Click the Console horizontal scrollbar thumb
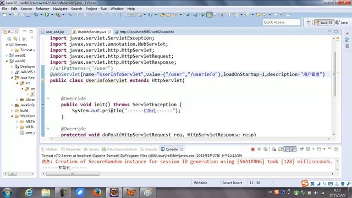 tap(73, 174)
